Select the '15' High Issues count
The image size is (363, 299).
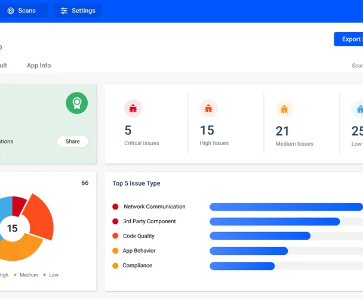coord(207,130)
